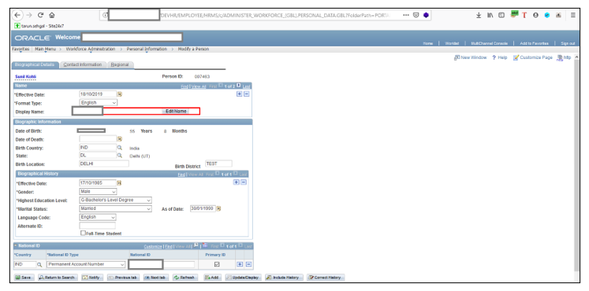Open the Marital Status dropdown
Image resolution: width=589 pixels, height=291 pixels.
[x=116, y=208]
